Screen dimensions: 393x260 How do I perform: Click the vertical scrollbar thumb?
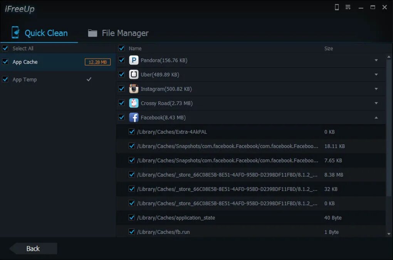[389, 128]
